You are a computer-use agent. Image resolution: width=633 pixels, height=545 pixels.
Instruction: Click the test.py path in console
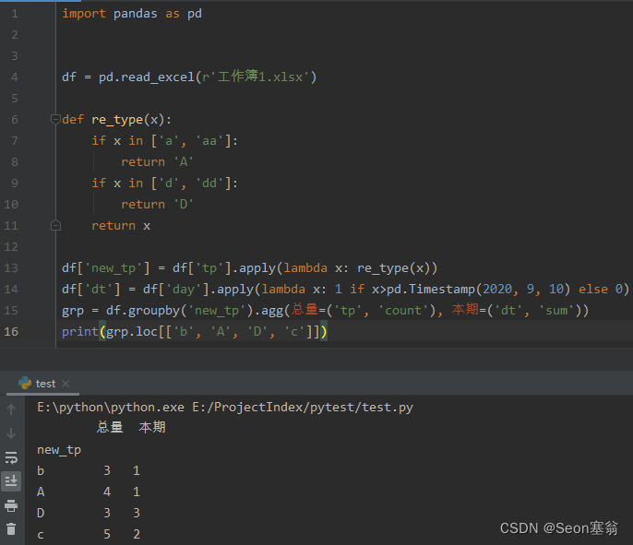point(303,408)
